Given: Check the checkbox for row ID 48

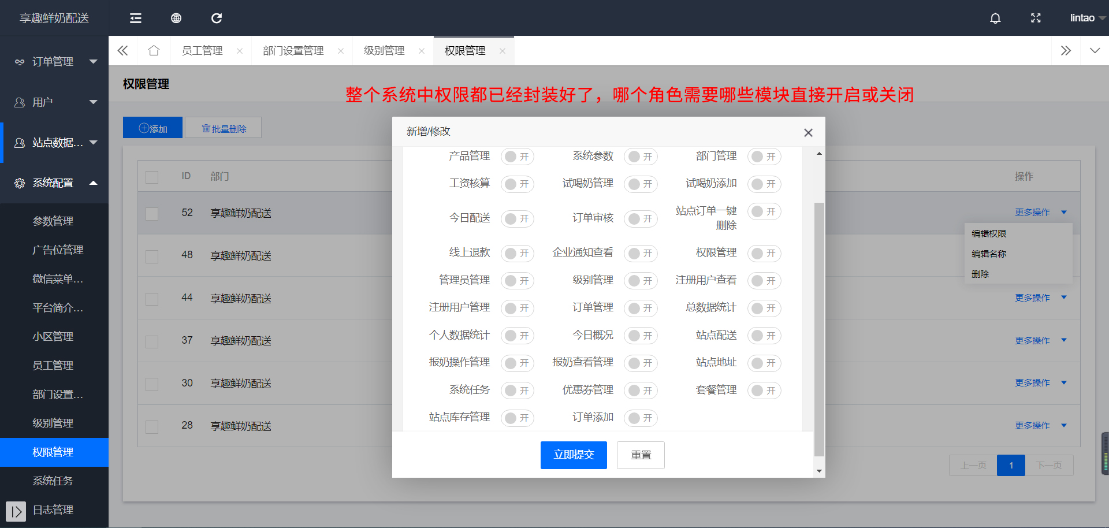Looking at the screenshot, I should click(152, 256).
